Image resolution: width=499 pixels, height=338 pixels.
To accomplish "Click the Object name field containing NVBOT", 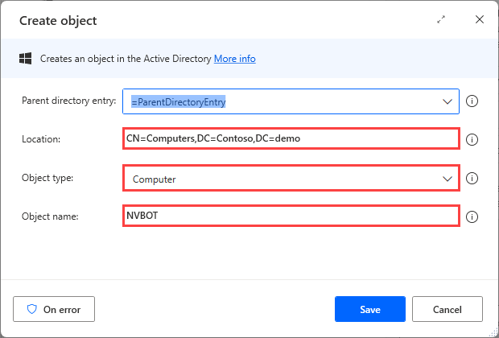I will (291, 216).
